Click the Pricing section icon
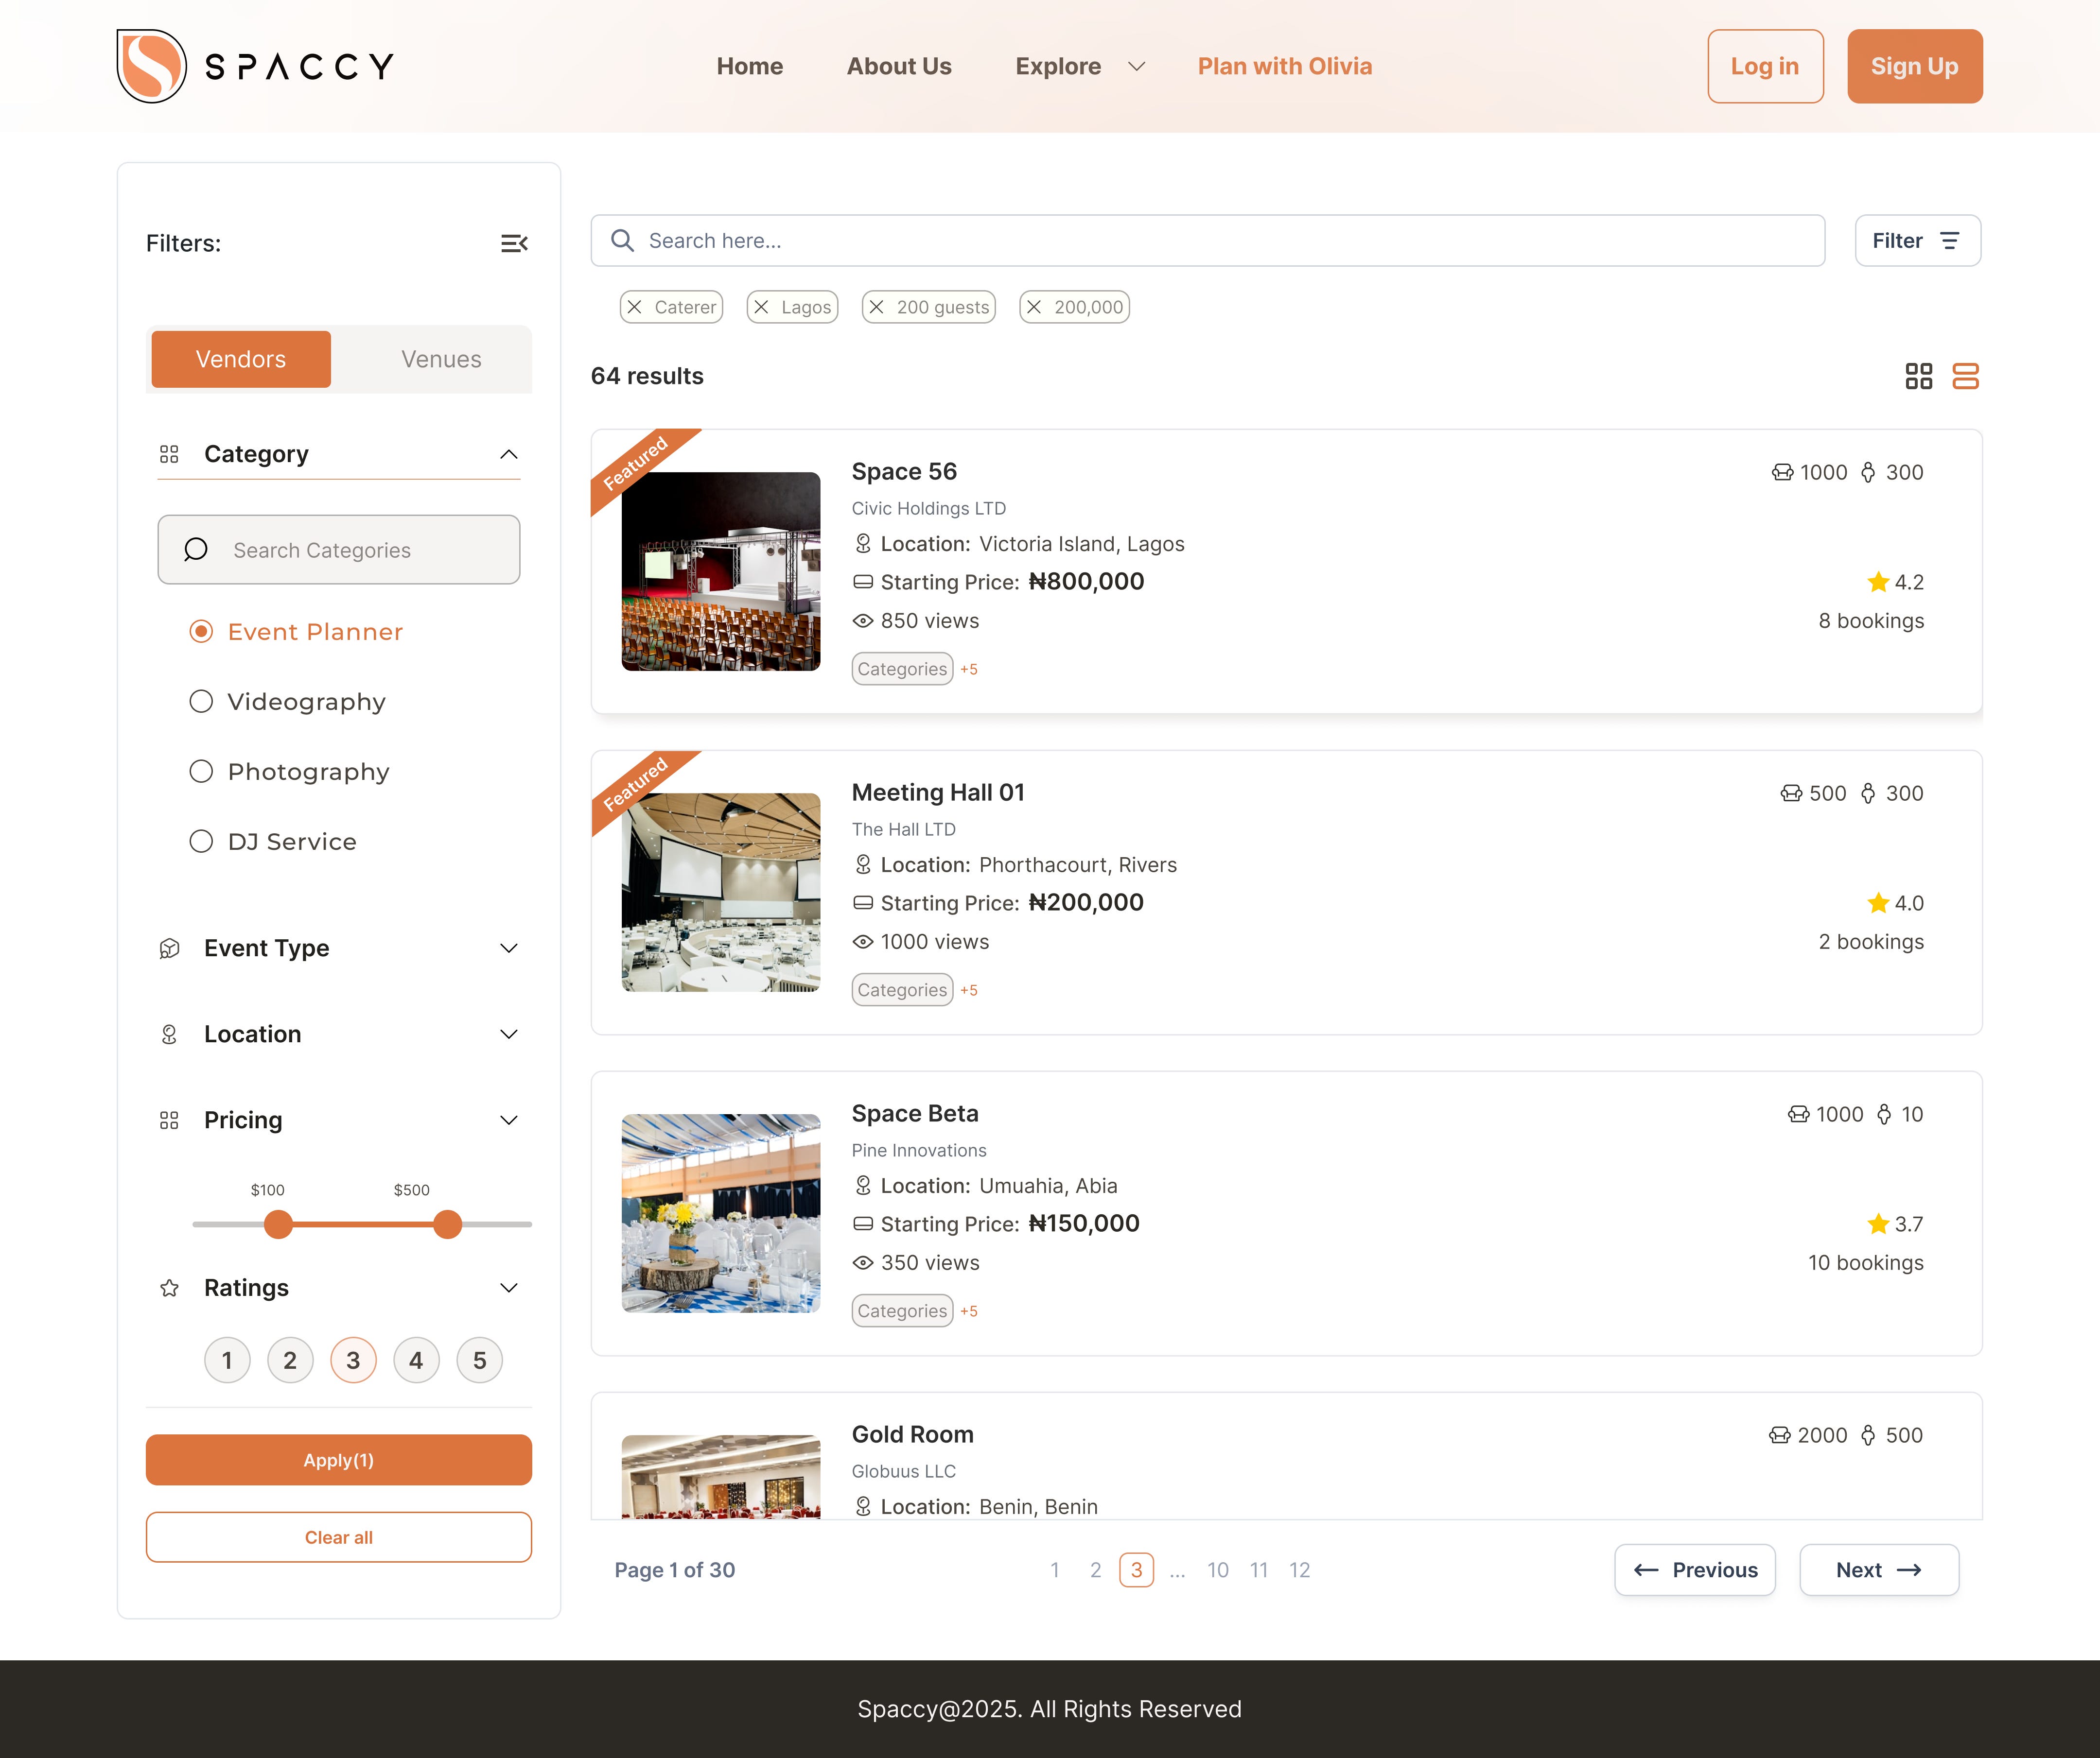The width and height of the screenshot is (2100, 1758). coord(169,1120)
